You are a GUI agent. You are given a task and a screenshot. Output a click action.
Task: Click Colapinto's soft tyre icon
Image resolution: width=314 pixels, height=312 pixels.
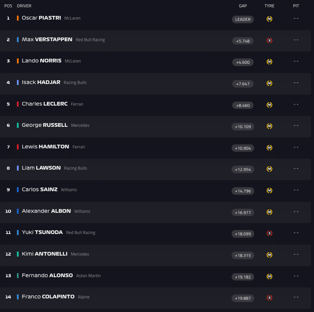click(x=269, y=298)
